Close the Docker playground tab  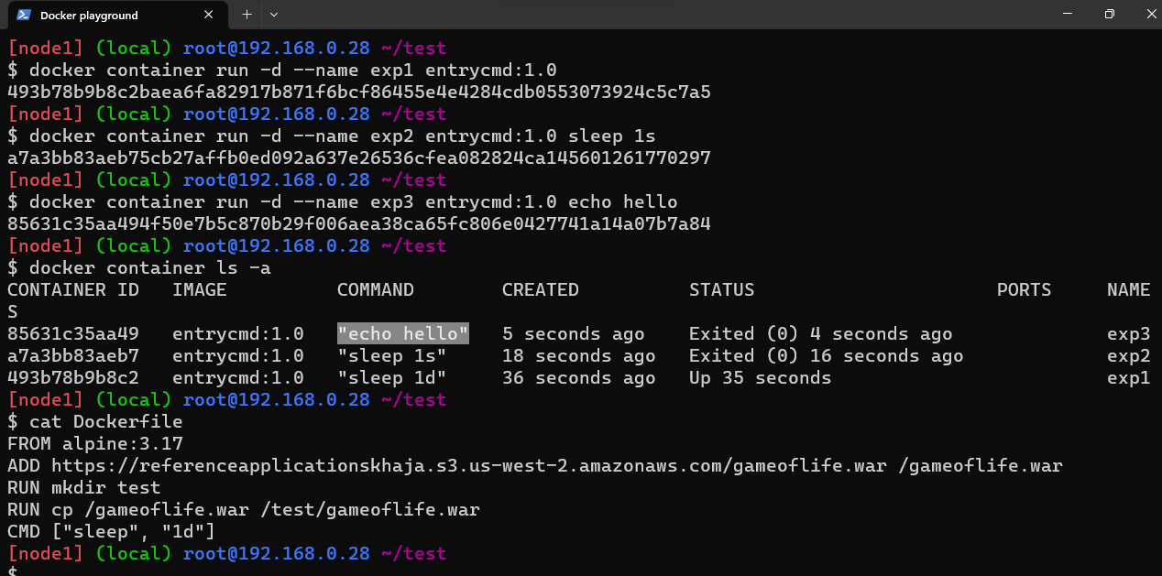[x=209, y=15]
